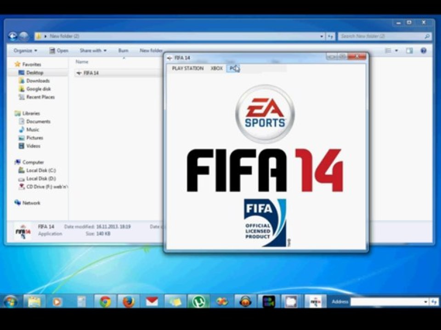The image size is (441, 330).
Task: Click Burn in Explorer toolbar
Action: [x=123, y=50]
